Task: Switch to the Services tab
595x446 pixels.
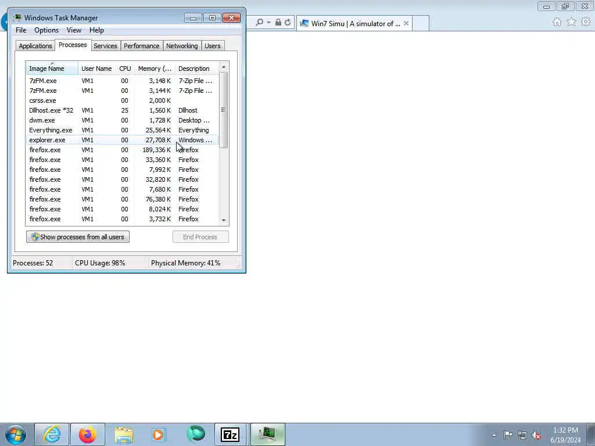Action: (105, 46)
